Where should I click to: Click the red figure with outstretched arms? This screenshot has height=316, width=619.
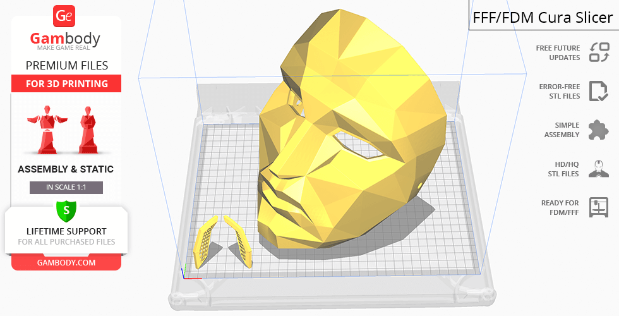pos(47,129)
